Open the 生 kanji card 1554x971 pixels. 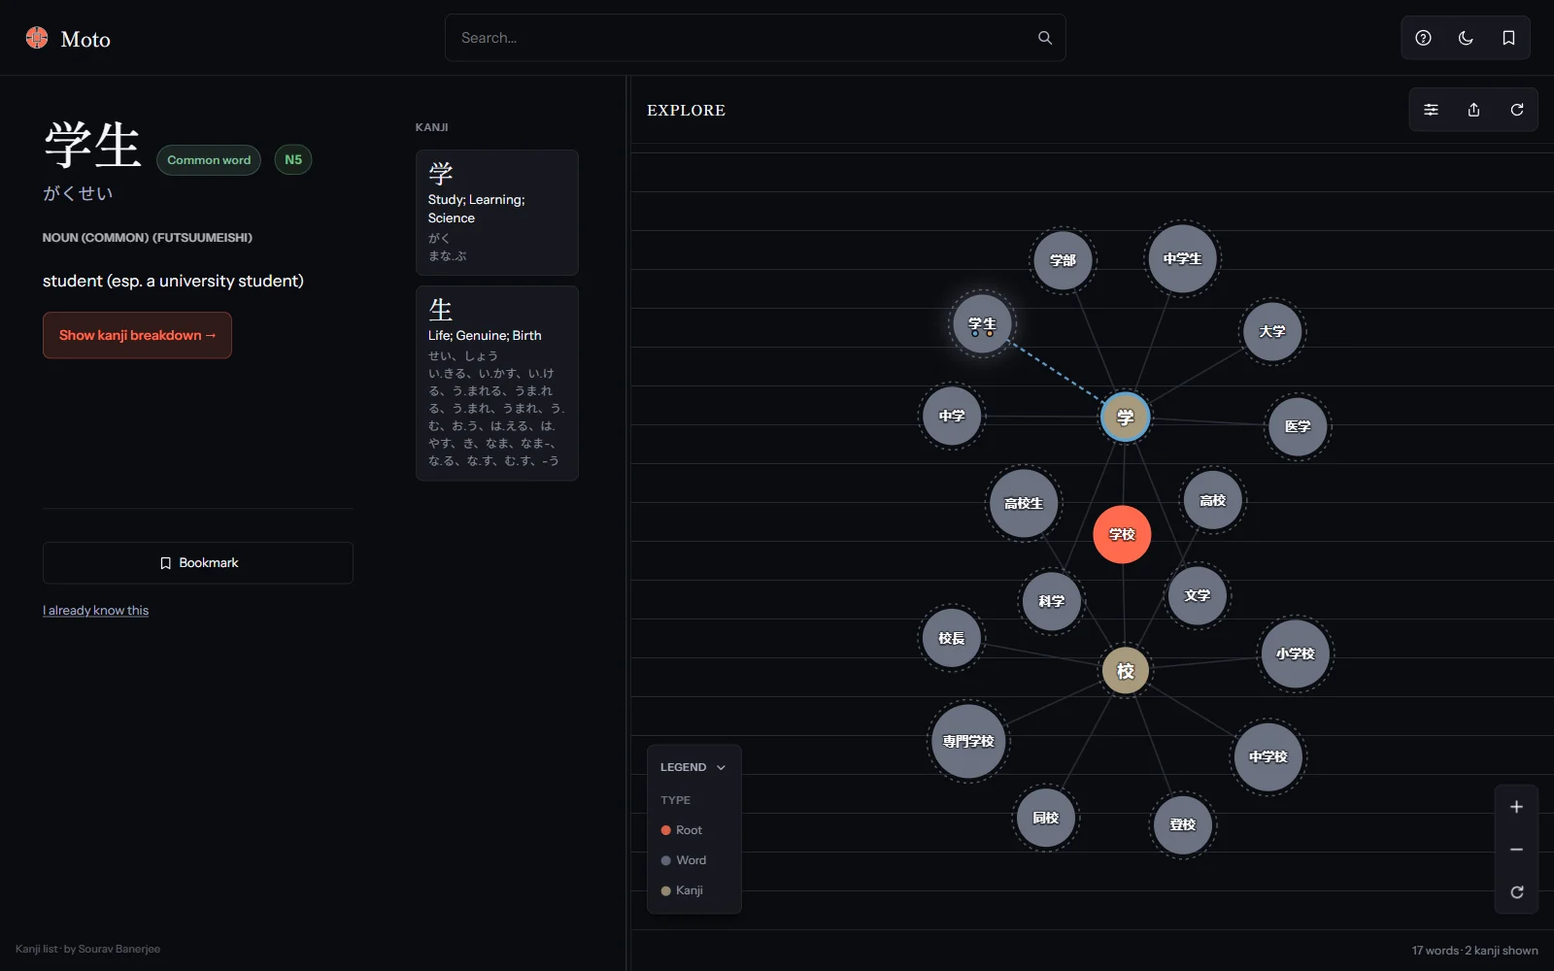(497, 384)
